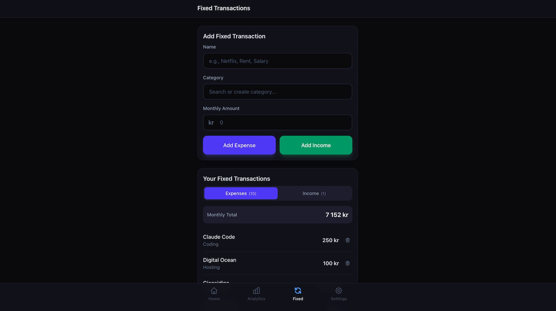Open the Home navigation icon

pyautogui.click(x=214, y=291)
